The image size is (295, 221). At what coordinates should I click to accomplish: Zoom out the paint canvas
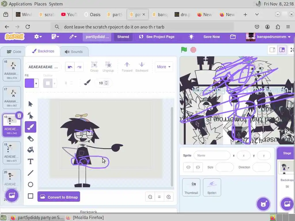150,197
